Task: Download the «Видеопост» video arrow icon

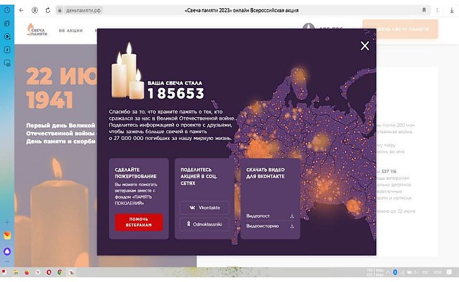Action: [x=292, y=216]
